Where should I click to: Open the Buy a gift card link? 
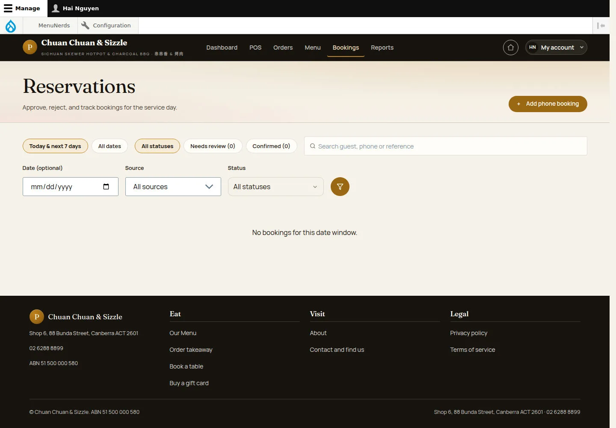point(189,383)
